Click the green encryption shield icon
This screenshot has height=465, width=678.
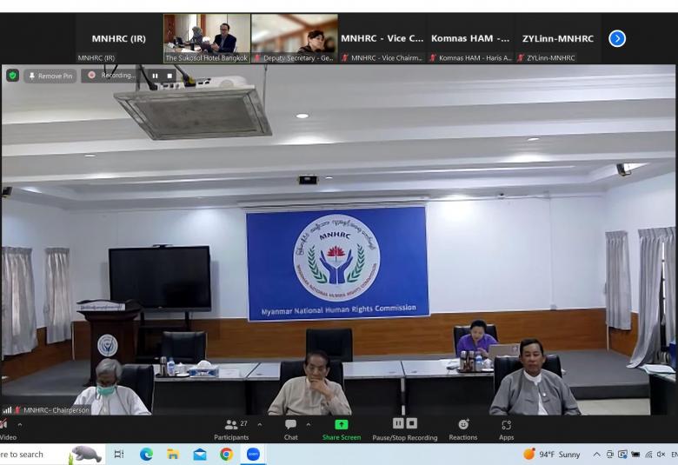pyautogui.click(x=12, y=76)
